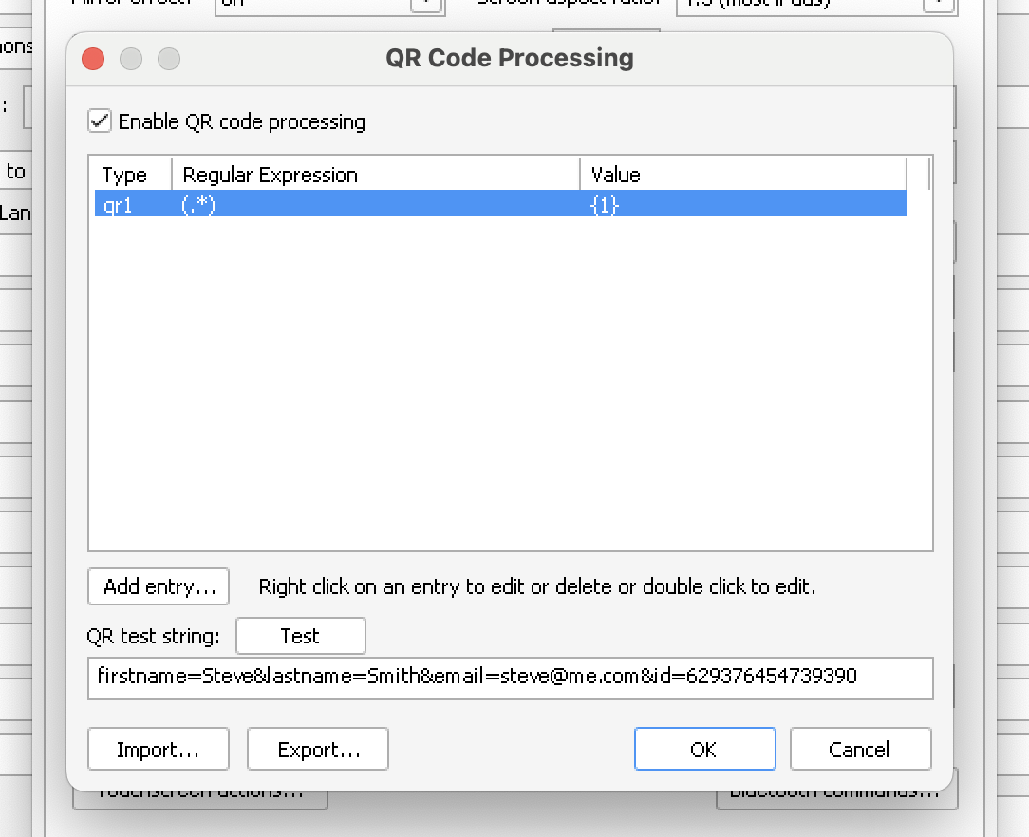Click the gray zoom window button
Viewport: 1029px width, 837px height.
pyautogui.click(x=169, y=59)
